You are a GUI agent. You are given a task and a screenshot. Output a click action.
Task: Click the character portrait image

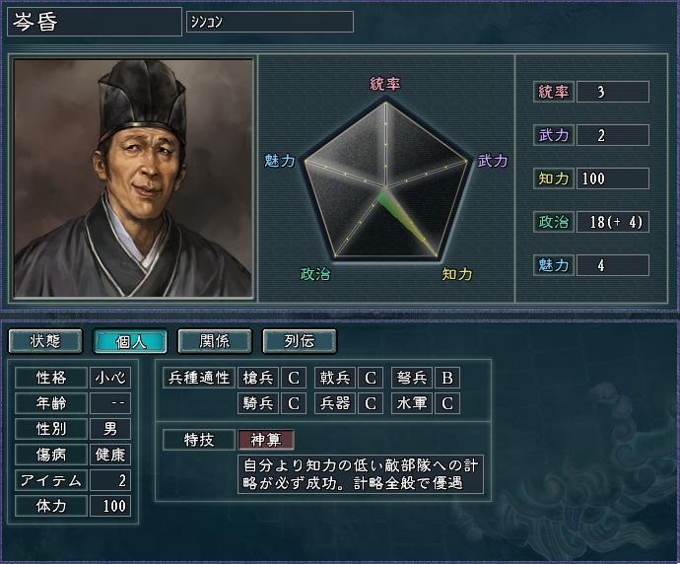click(x=133, y=177)
